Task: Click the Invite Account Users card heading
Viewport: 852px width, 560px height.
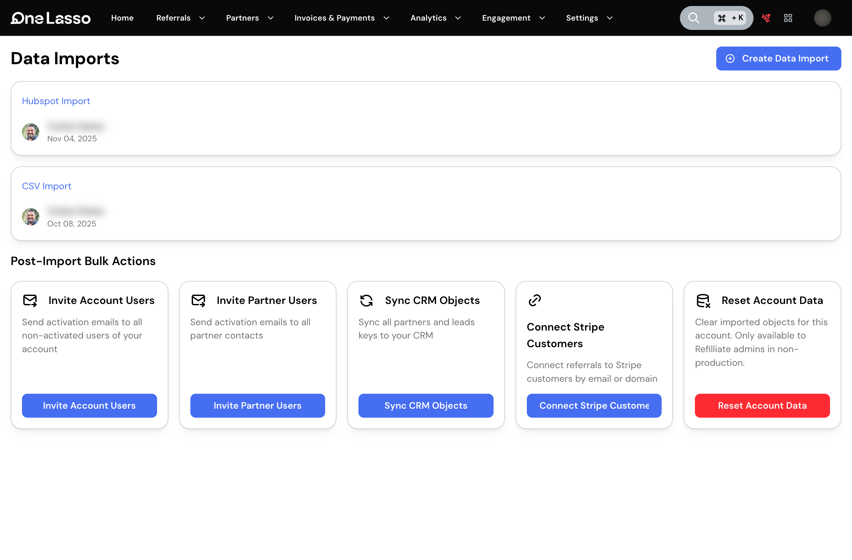Action: [x=101, y=300]
